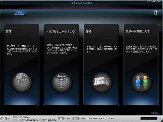Screen dimensions: 163x122
Task: Open the トラブルシューティング toolbox icon
Action: click(62, 82)
